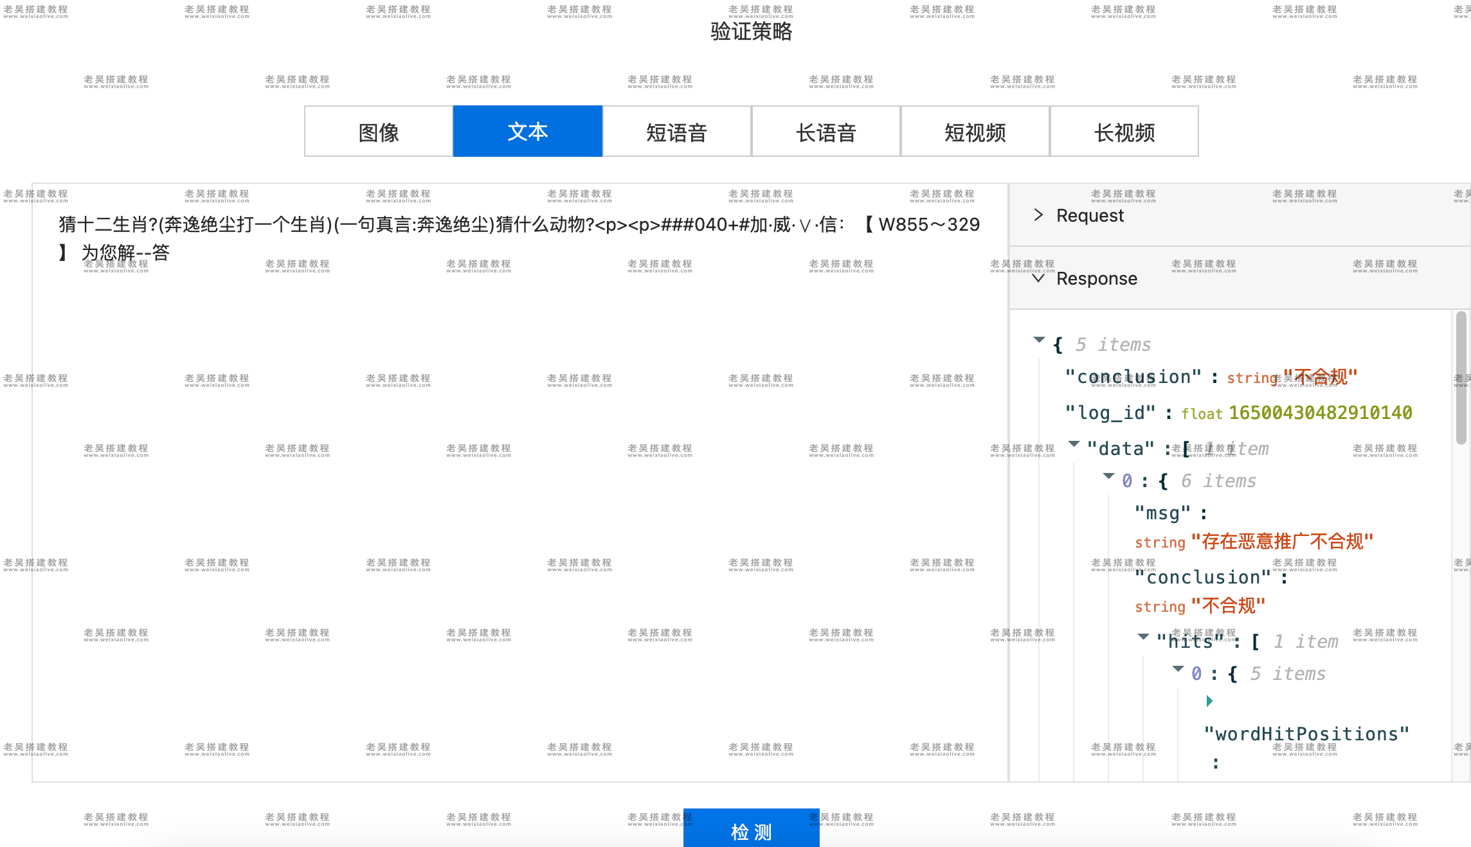Click into the text input area with 猜十二生肖 content

click(519, 482)
